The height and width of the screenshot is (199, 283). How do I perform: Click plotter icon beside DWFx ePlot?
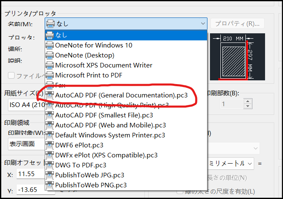(x=50, y=155)
